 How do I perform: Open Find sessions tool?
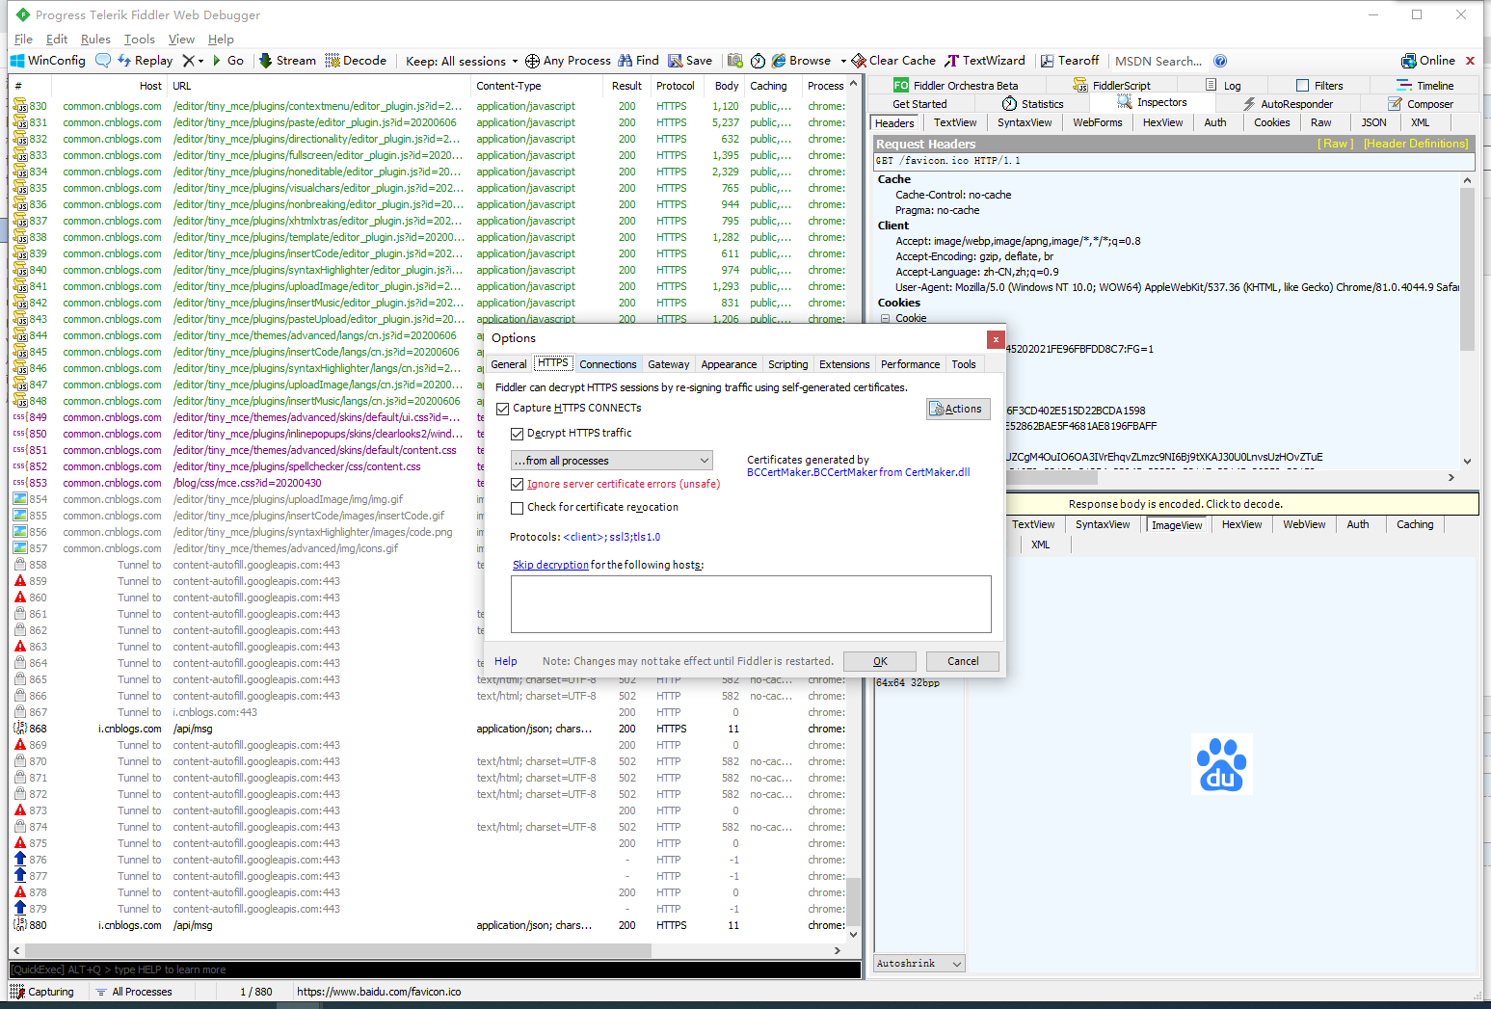[x=638, y=61]
